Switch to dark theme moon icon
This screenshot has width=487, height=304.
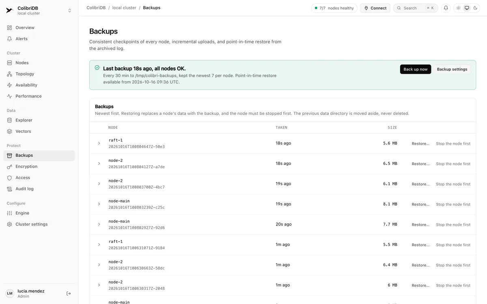pyautogui.click(x=476, y=8)
